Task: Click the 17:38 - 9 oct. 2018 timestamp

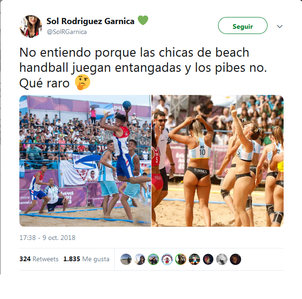Action: (47, 238)
